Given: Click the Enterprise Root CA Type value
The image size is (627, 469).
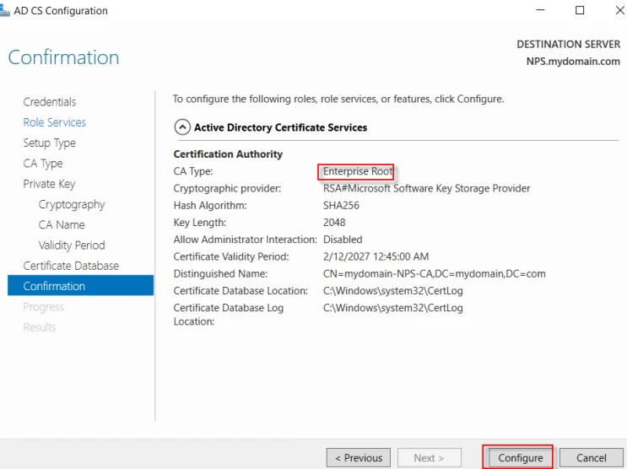Looking at the screenshot, I should [x=357, y=171].
